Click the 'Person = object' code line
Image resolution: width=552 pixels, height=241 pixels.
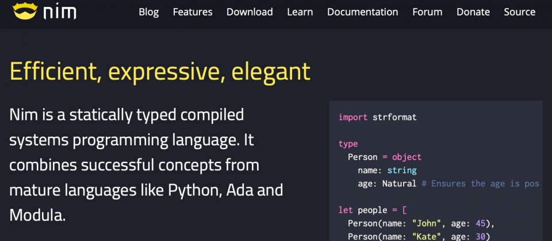tap(385, 157)
